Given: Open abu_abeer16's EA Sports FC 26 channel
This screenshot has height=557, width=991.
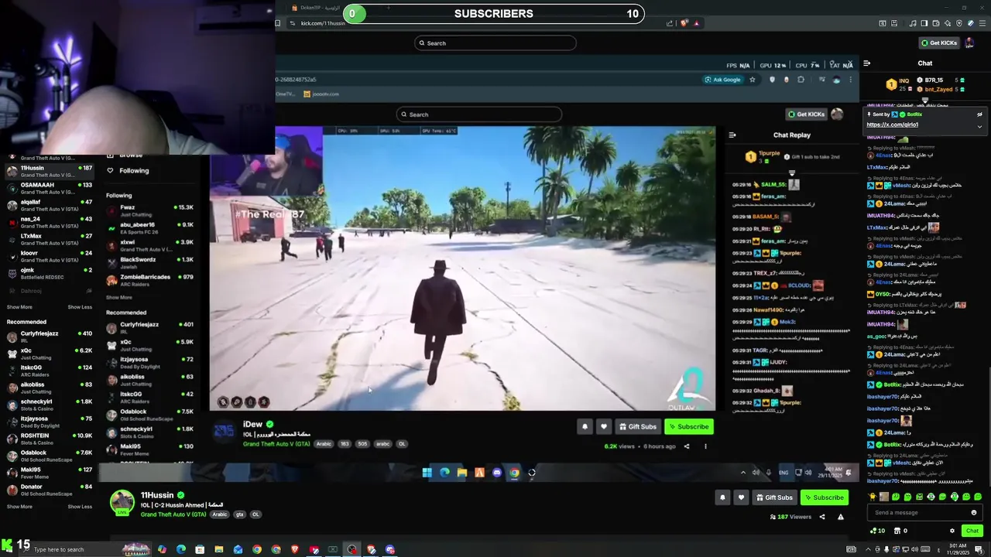Looking at the screenshot, I should click(x=150, y=228).
